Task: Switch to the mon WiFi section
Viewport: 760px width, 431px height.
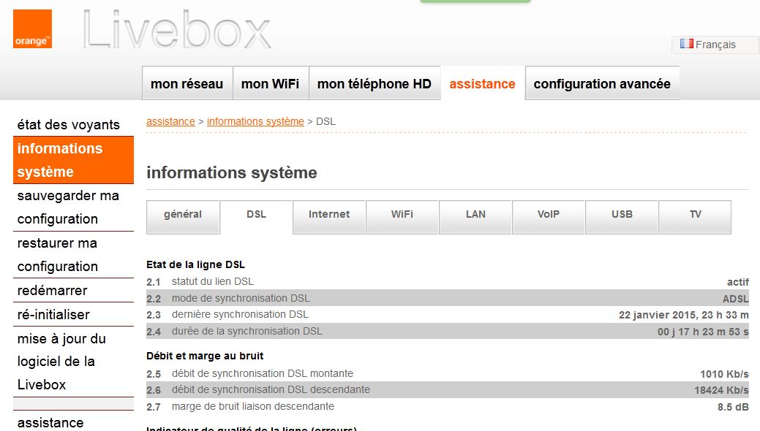Action: point(270,84)
